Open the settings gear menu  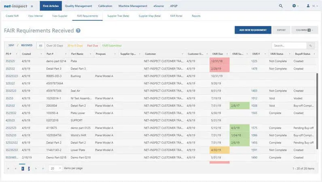[x=294, y=6]
